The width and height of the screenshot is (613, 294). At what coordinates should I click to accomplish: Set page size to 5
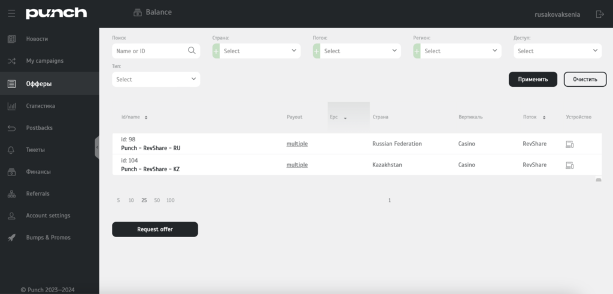[x=119, y=200]
